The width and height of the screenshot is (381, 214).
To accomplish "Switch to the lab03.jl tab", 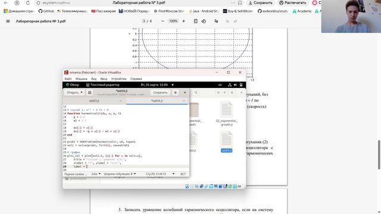I will tap(94, 100).
